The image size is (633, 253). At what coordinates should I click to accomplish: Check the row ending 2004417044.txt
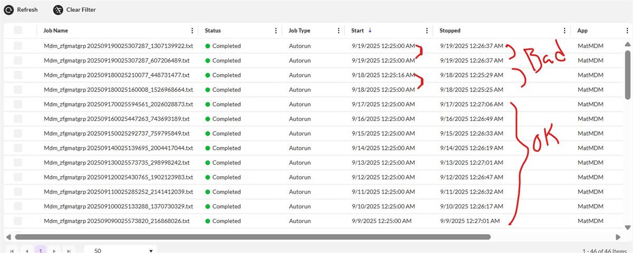(18, 148)
